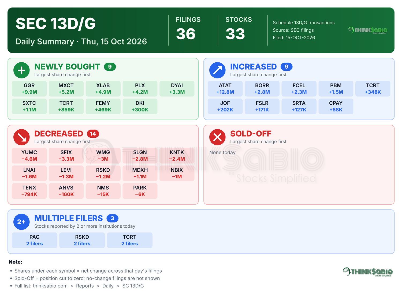Click the green plus Newly Bought icon
This screenshot has width=402, height=301.
pyautogui.click(x=21, y=70)
